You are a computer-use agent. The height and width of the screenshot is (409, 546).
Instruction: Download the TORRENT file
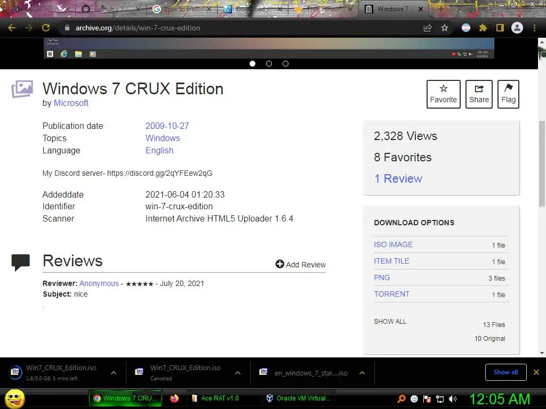tap(392, 294)
